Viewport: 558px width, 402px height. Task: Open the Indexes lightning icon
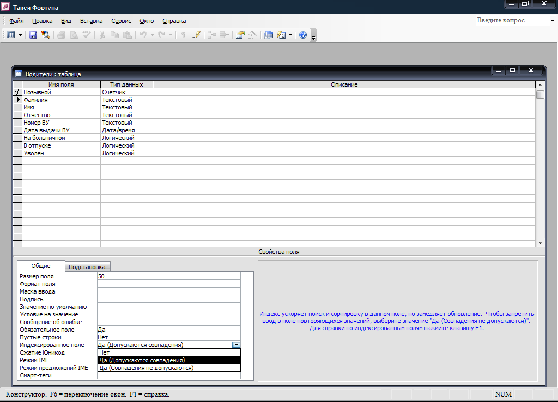click(x=196, y=35)
